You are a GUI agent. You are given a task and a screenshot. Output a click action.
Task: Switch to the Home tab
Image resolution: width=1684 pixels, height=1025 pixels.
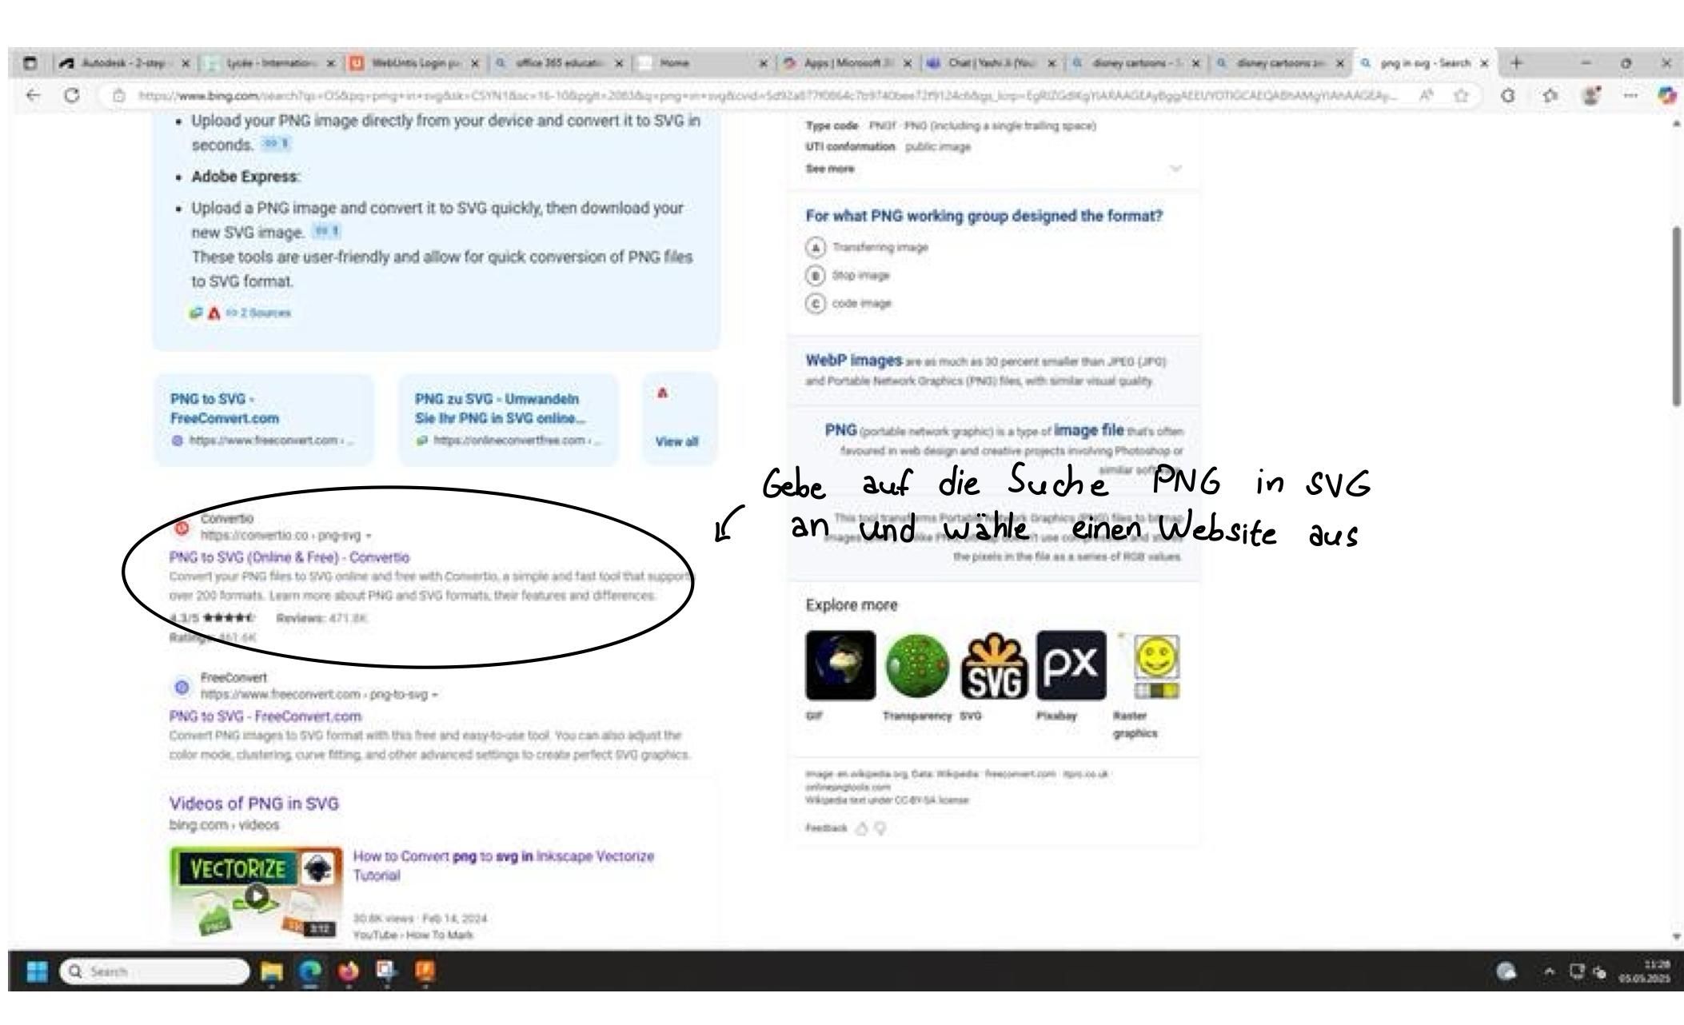coord(703,63)
